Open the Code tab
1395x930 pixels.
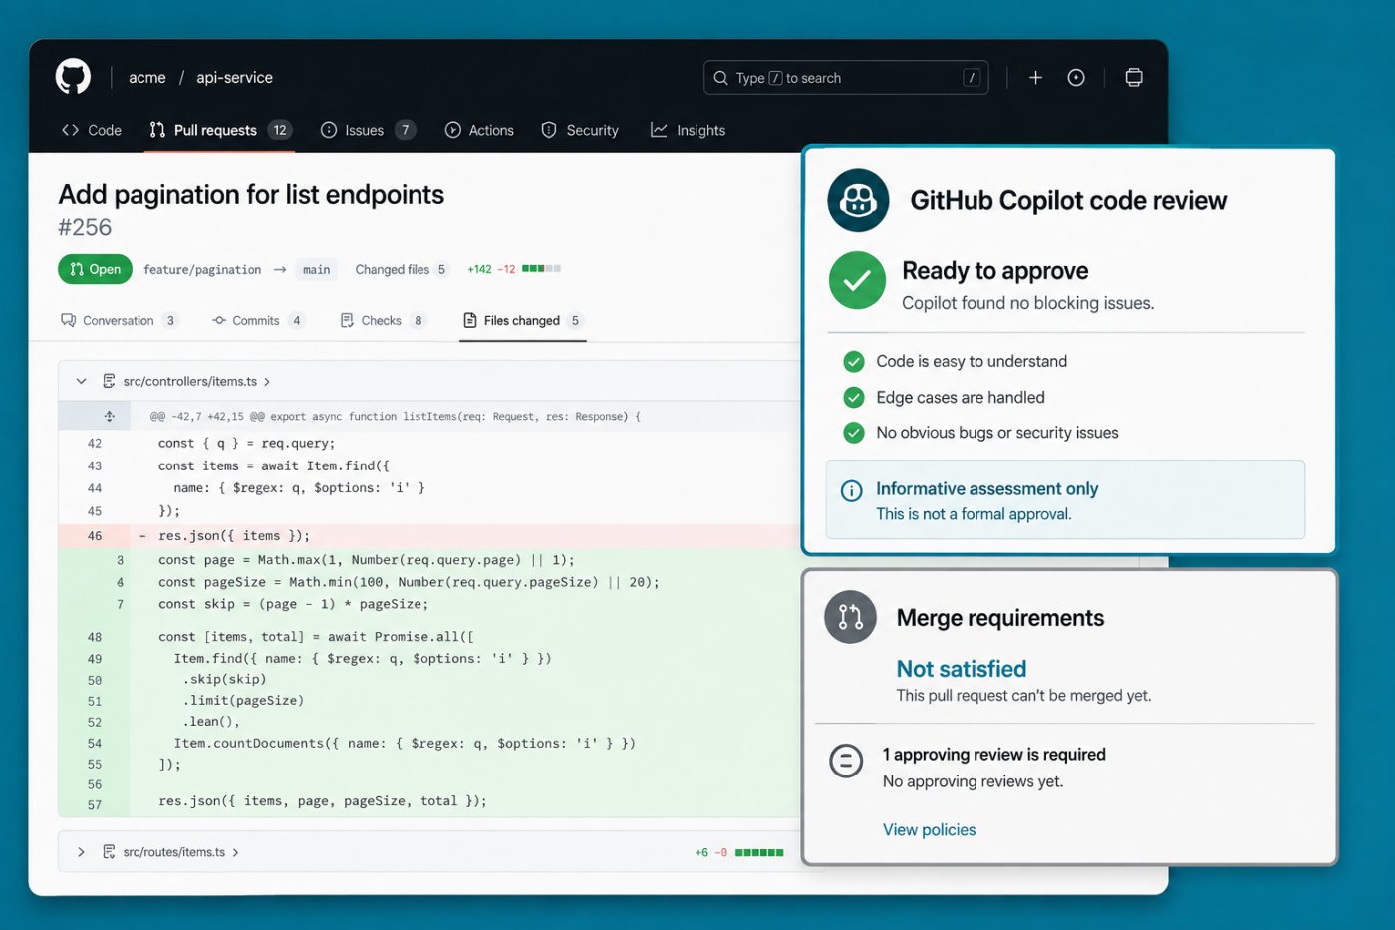click(92, 130)
